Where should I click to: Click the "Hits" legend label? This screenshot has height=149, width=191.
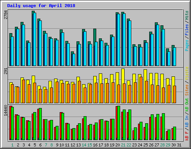187,15
